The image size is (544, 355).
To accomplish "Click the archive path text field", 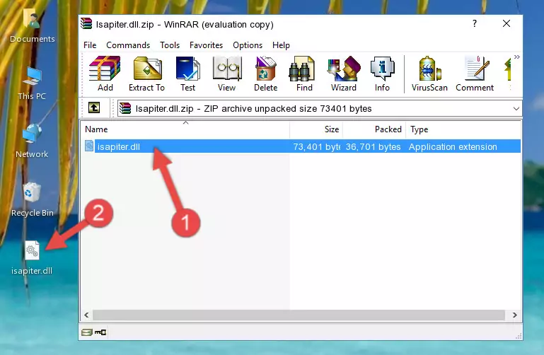I will 319,108.
